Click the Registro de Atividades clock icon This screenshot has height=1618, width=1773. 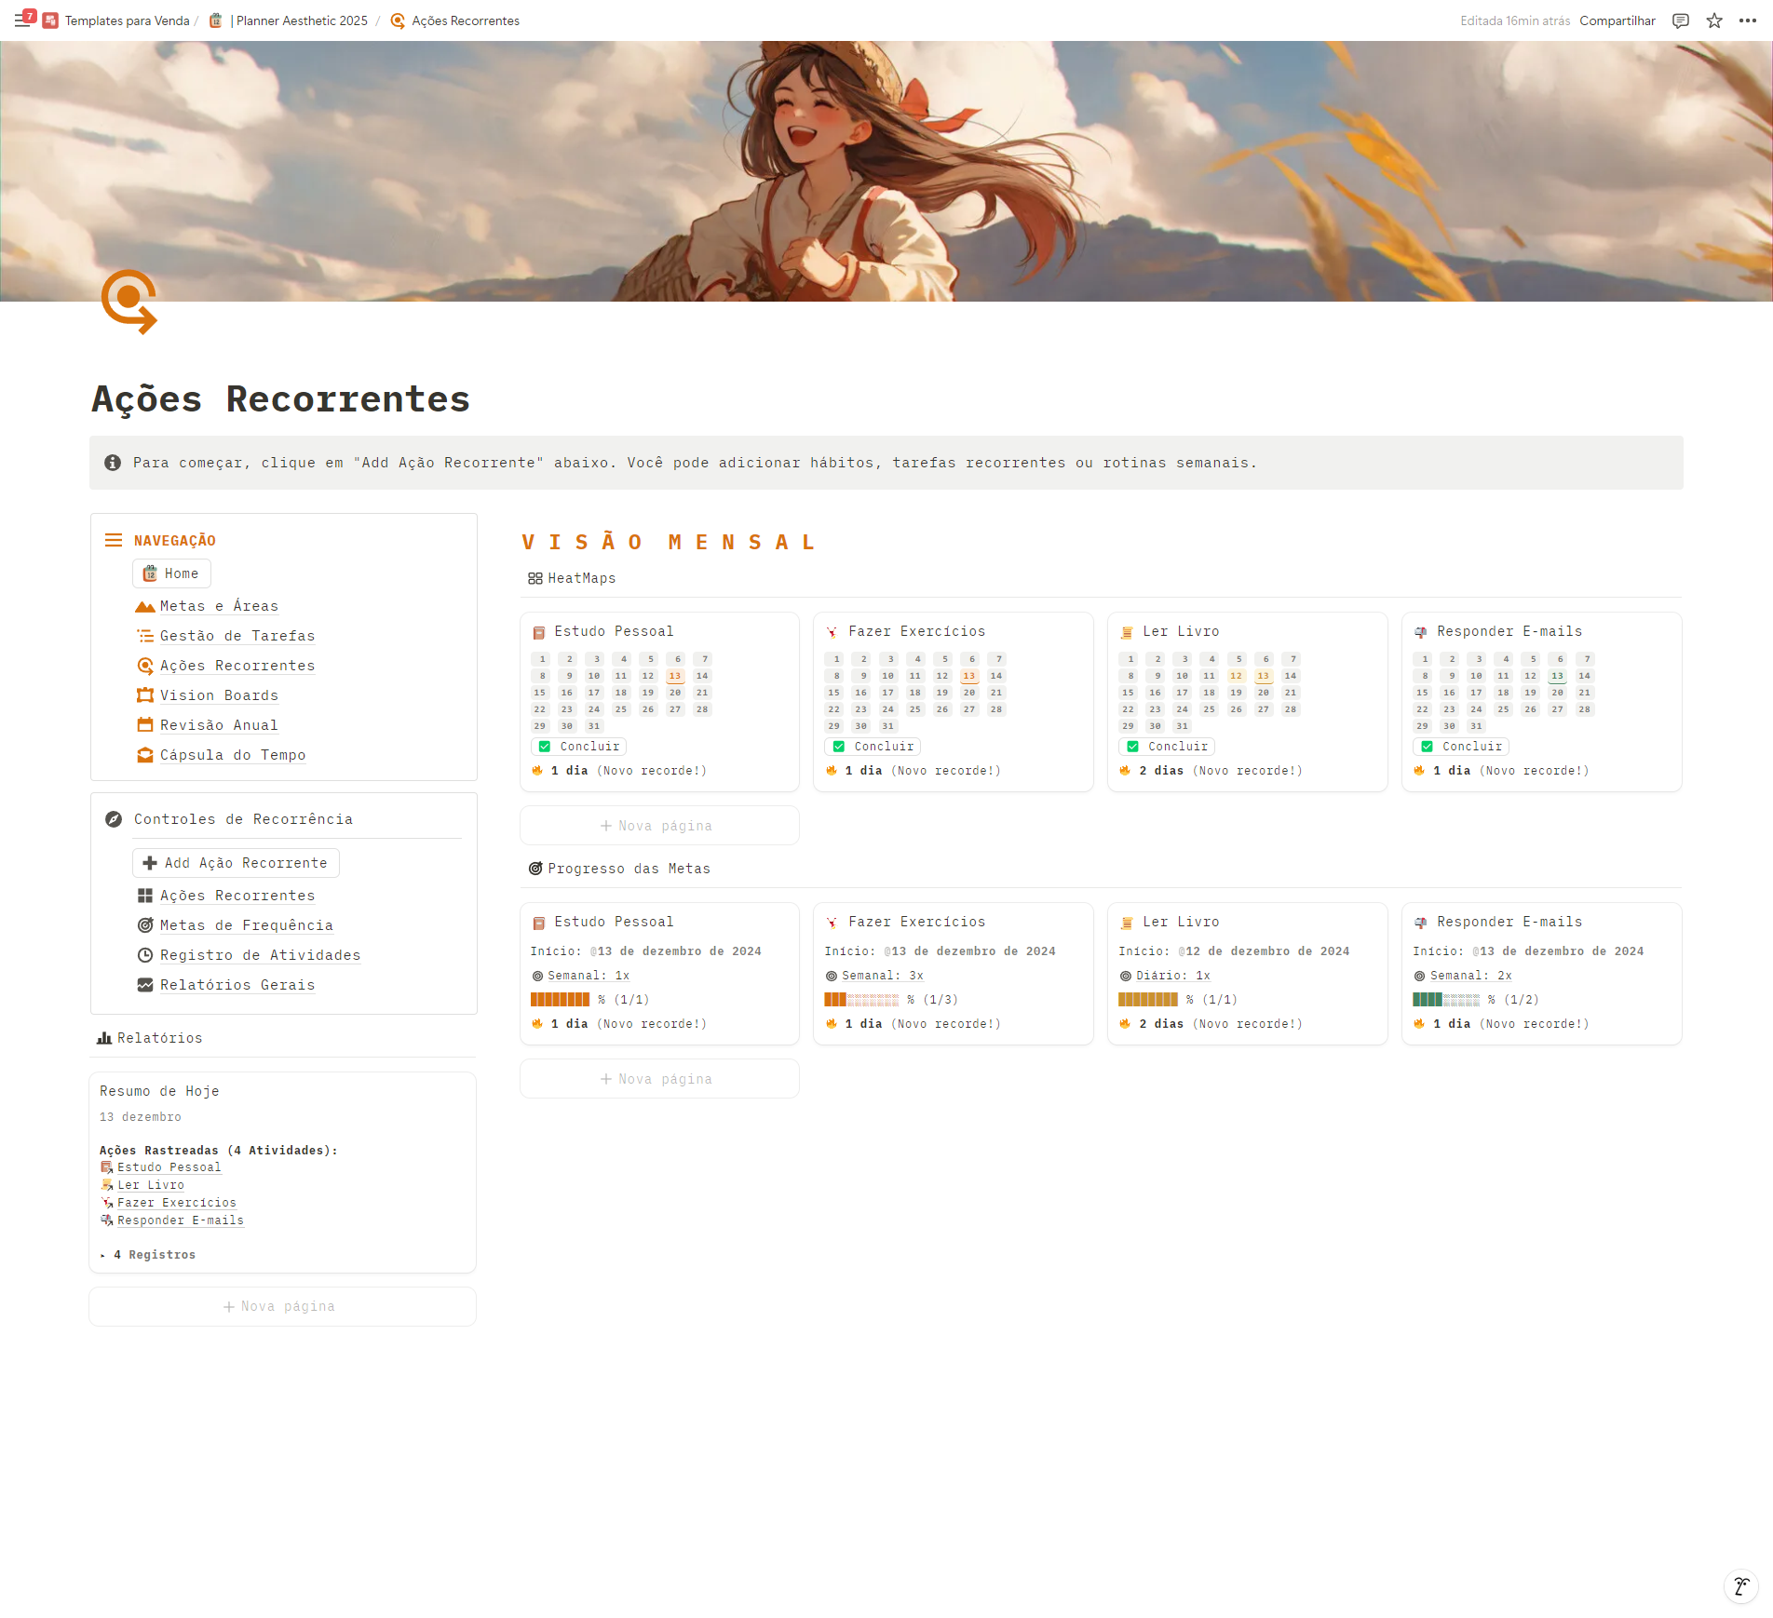145,955
